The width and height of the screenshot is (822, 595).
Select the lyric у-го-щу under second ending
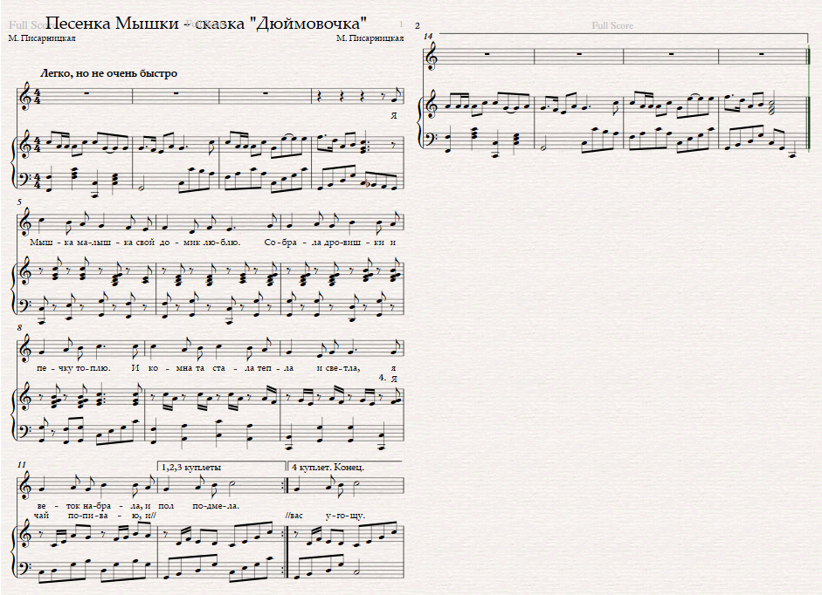click(345, 516)
